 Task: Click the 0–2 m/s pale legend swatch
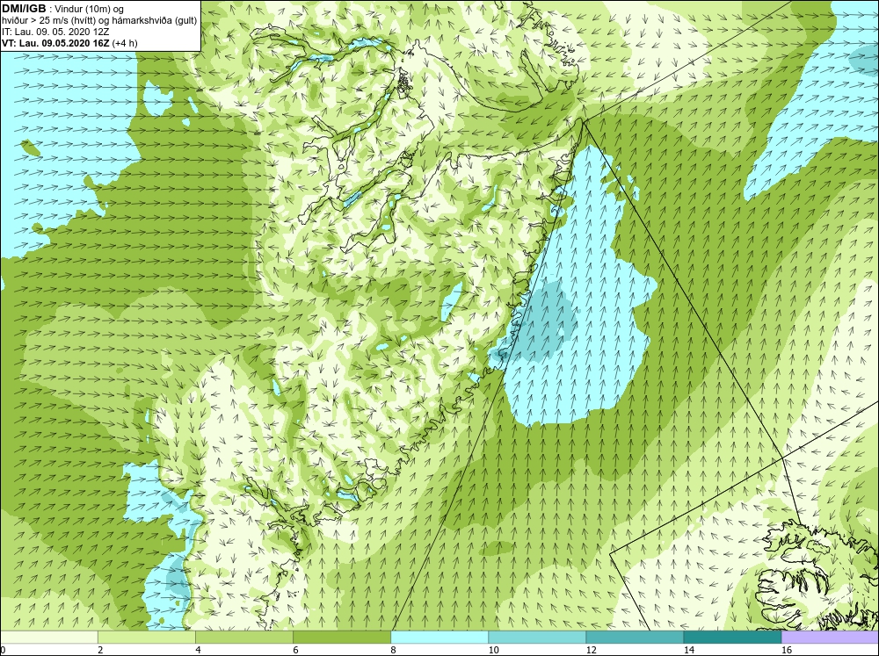click(x=49, y=638)
